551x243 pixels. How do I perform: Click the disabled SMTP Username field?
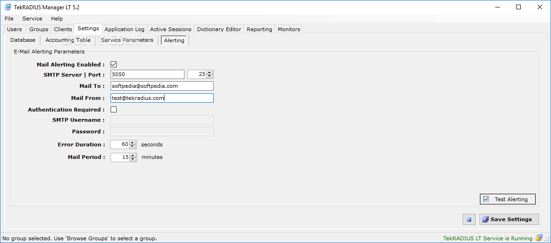point(162,120)
